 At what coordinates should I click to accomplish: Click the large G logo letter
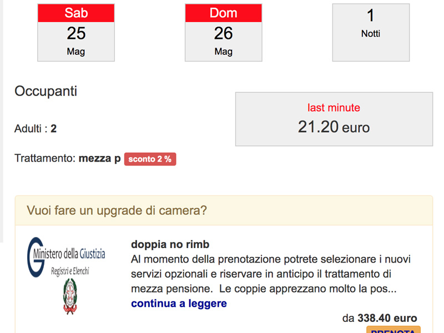tap(36, 257)
